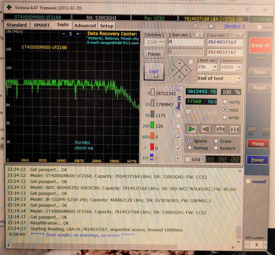This screenshot has width=275, height=255.
Task: Toggle the 600 ms log checkbox
Action: [x=178, y=137]
